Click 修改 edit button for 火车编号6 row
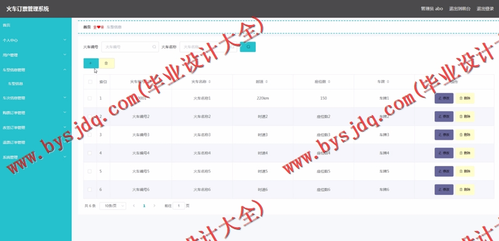The image size is (499, 241). pyautogui.click(x=444, y=190)
